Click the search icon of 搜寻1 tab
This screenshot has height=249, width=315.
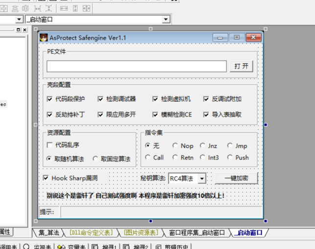point(95,247)
